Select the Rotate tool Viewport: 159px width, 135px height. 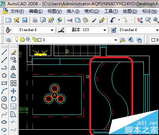pyautogui.click(x=13, y=99)
